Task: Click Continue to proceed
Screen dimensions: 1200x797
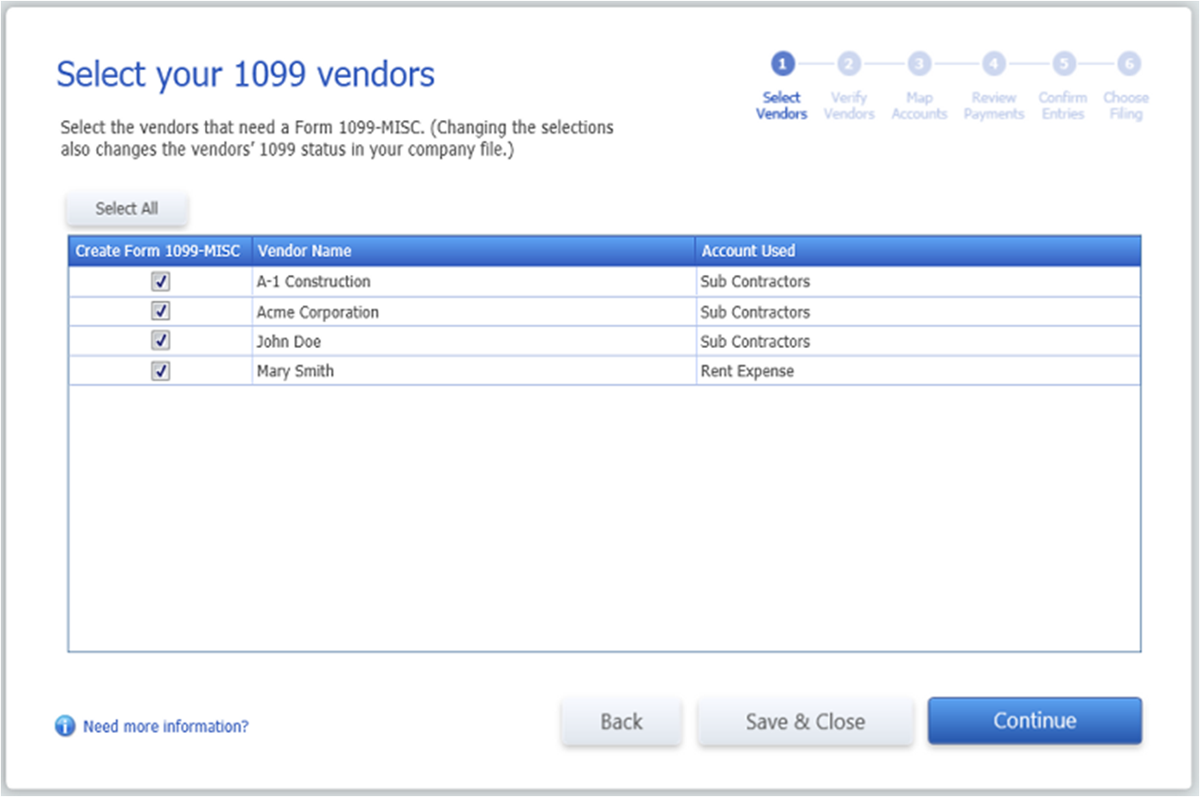Action: click(1034, 721)
